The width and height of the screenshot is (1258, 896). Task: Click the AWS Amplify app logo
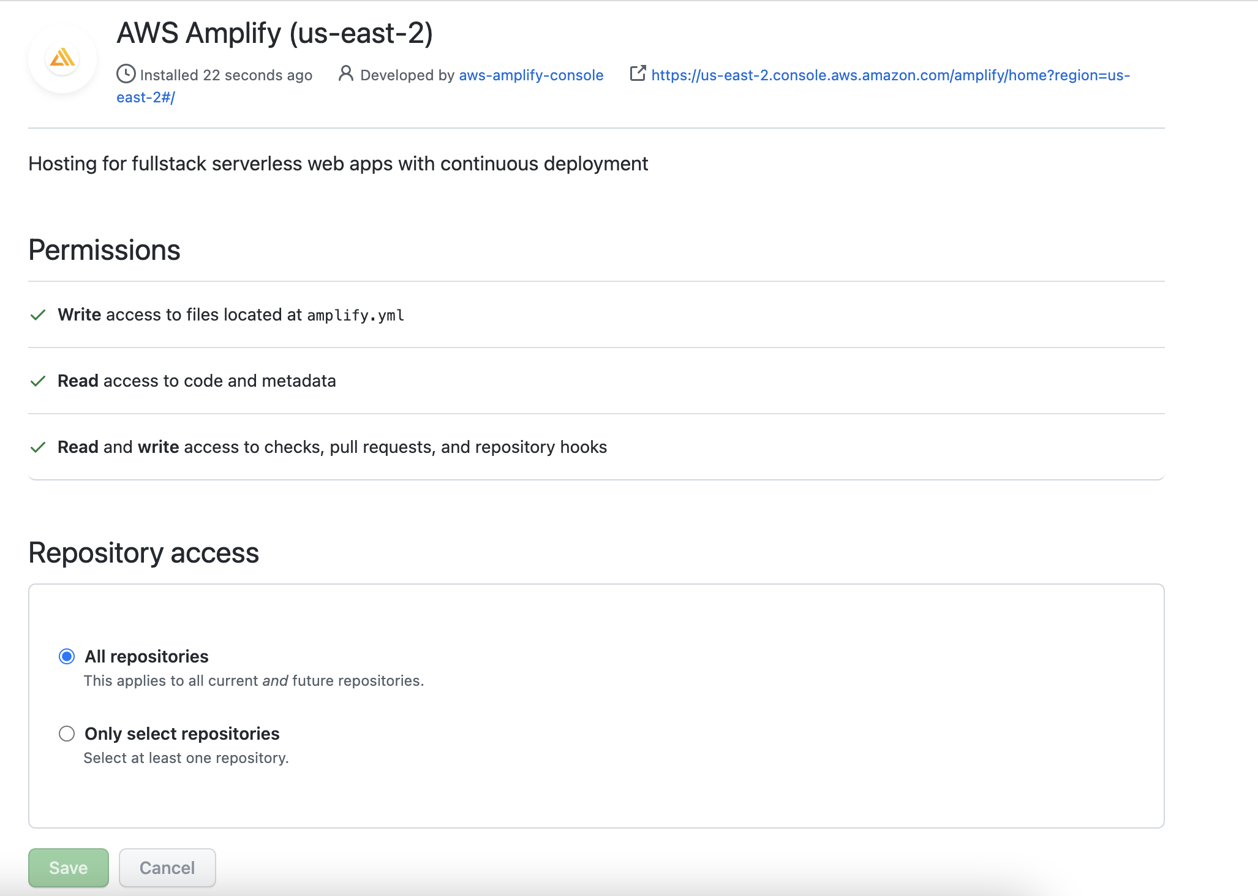point(62,57)
